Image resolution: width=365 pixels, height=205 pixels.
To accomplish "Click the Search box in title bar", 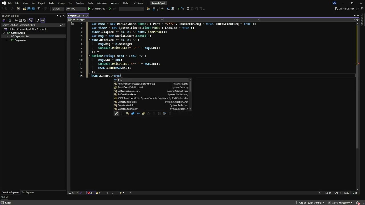I will [140, 3].
